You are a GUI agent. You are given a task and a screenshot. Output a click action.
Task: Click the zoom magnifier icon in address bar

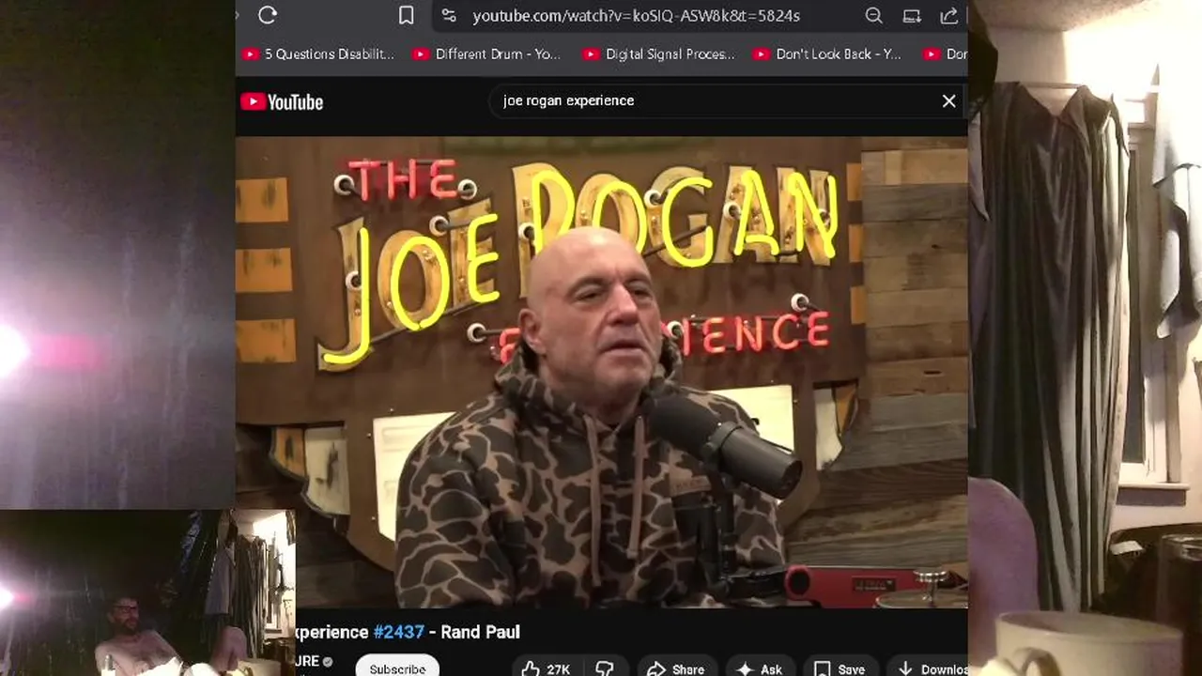pos(873,15)
